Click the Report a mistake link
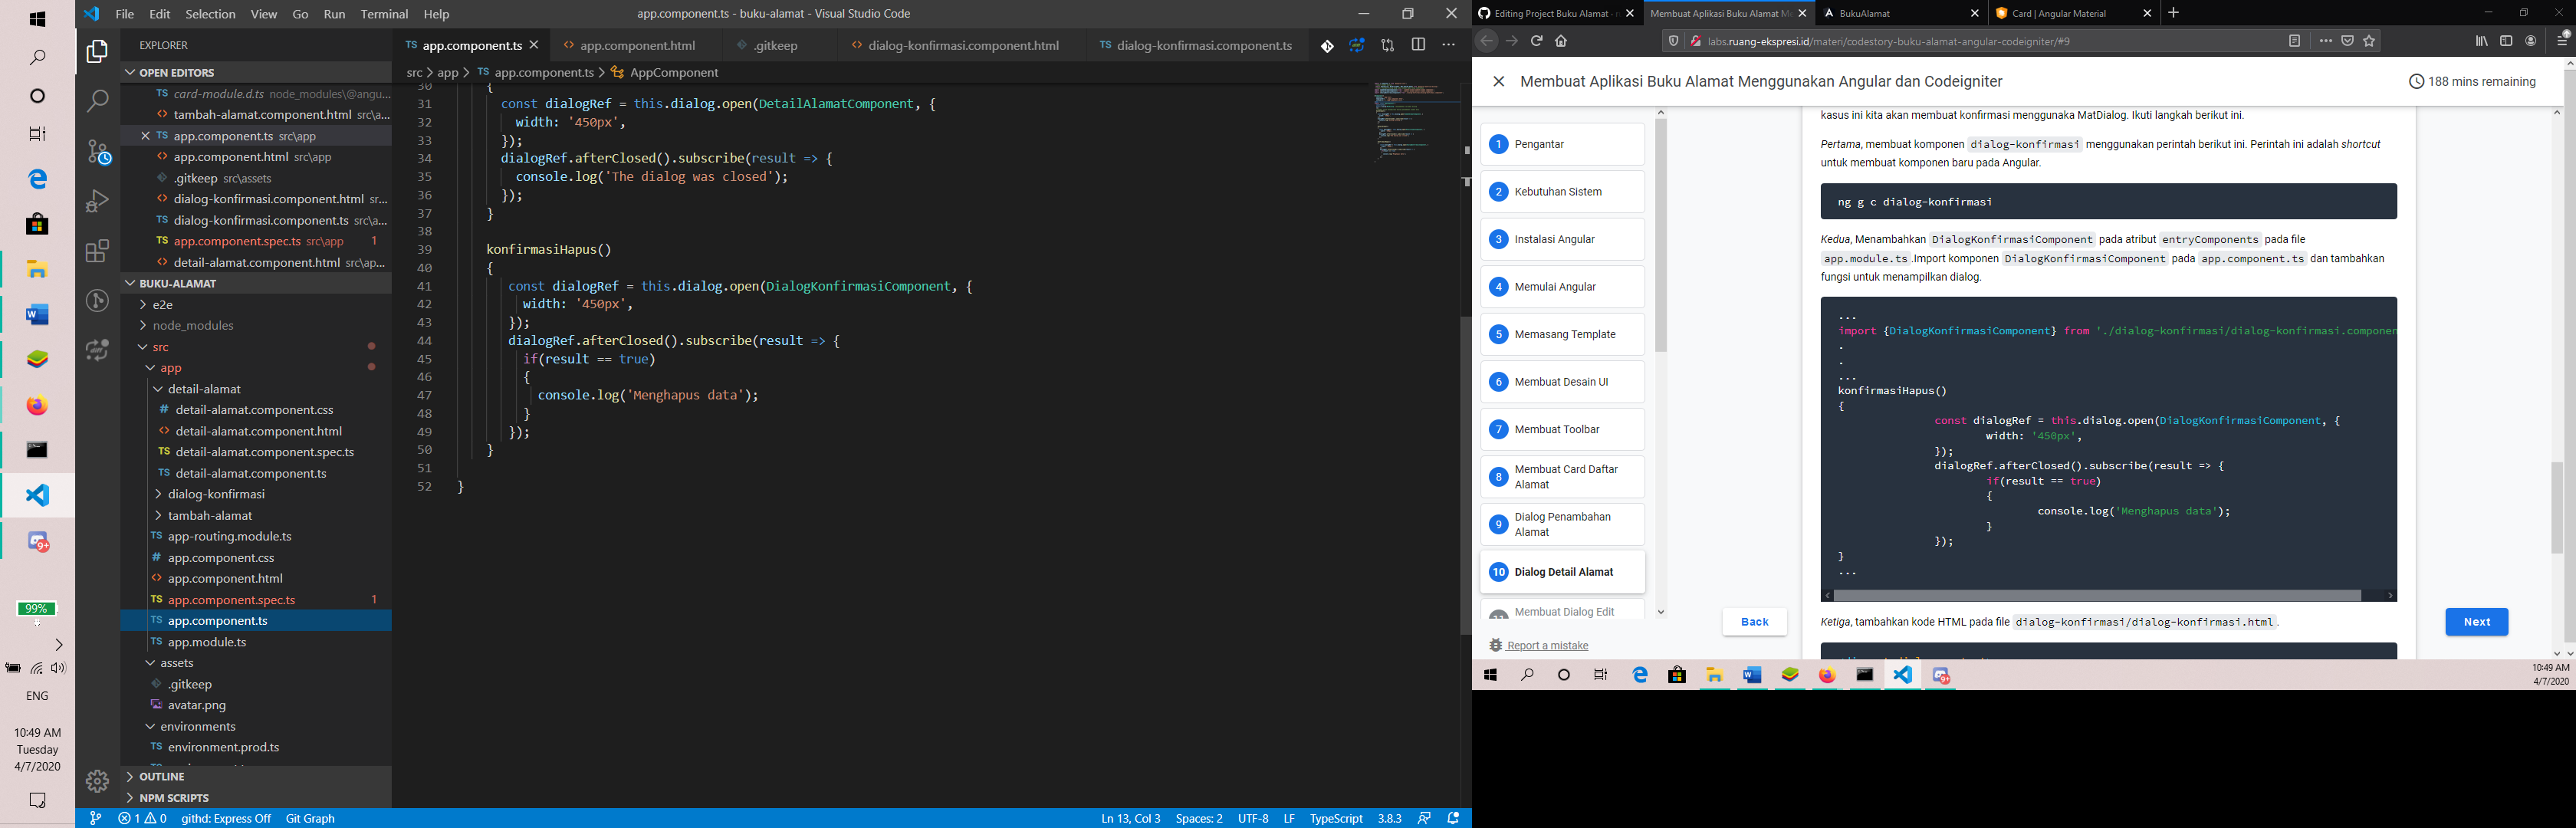Image resolution: width=2576 pixels, height=828 pixels. (1547, 645)
